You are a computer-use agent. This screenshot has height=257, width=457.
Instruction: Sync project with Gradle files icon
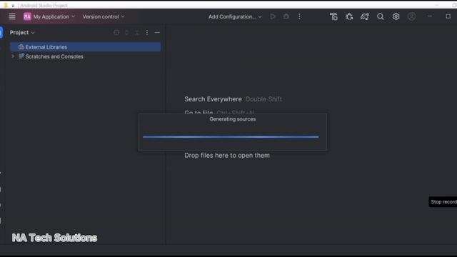point(365,16)
